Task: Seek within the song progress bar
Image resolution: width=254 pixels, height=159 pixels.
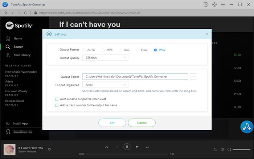Action: click(x=127, y=154)
